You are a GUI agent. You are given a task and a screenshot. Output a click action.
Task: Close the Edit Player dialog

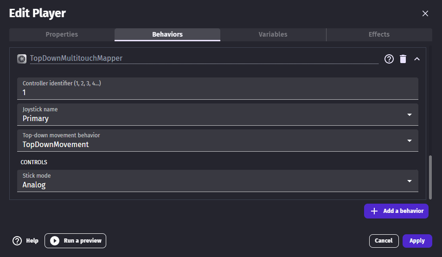pos(425,13)
